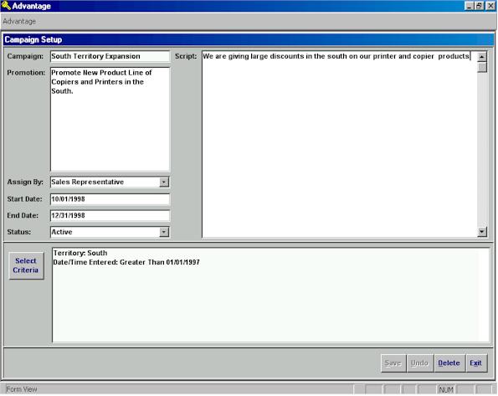The height and width of the screenshot is (396, 498).
Task: Click the Script scrollbar up arrow
Action: 482,57
